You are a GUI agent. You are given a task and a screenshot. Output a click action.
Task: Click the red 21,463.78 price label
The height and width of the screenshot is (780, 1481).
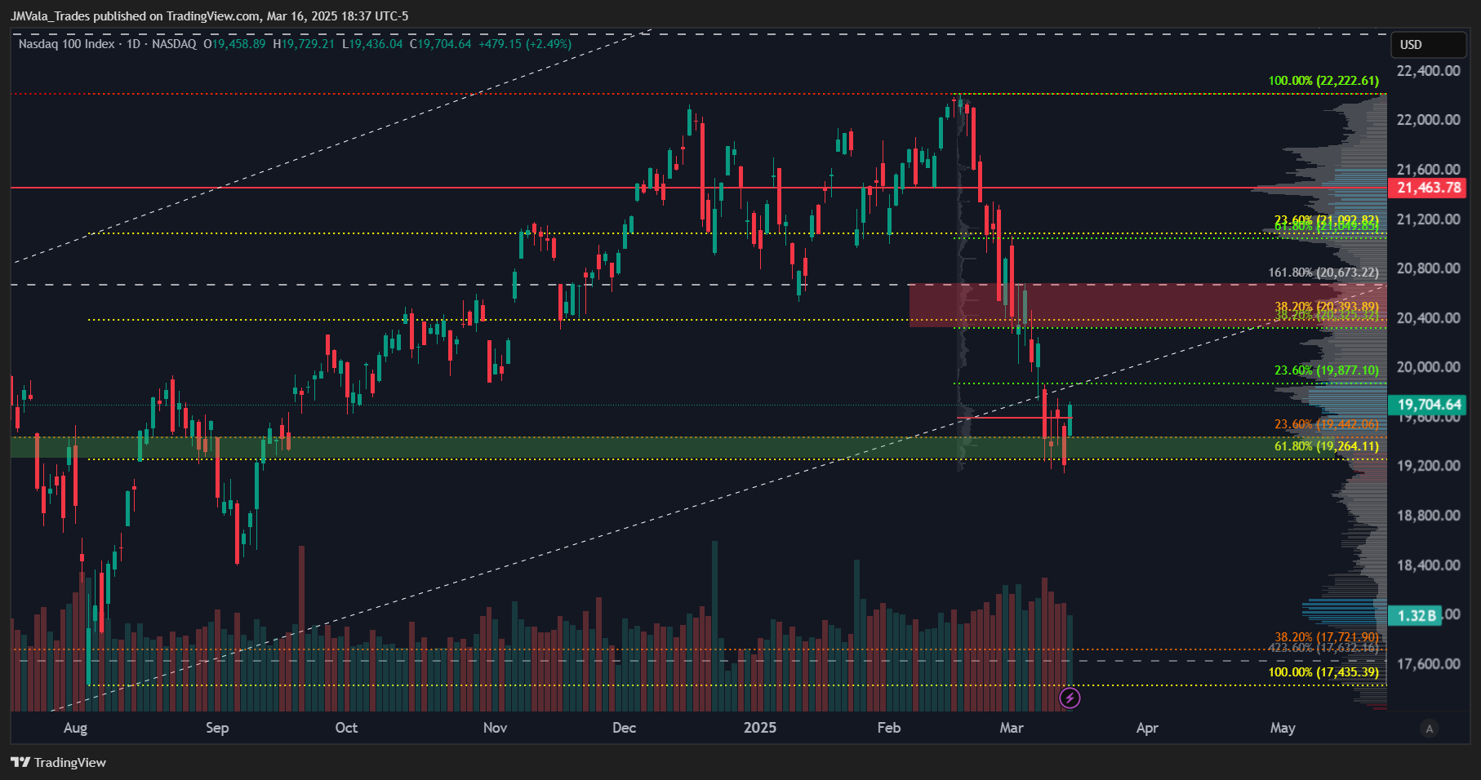click(x=1429, y=188)
